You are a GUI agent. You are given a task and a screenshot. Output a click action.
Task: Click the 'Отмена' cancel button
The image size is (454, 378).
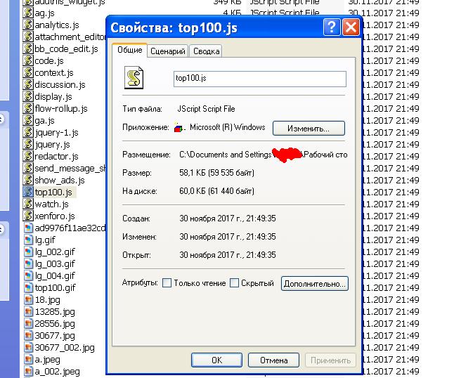click(273, 360)
